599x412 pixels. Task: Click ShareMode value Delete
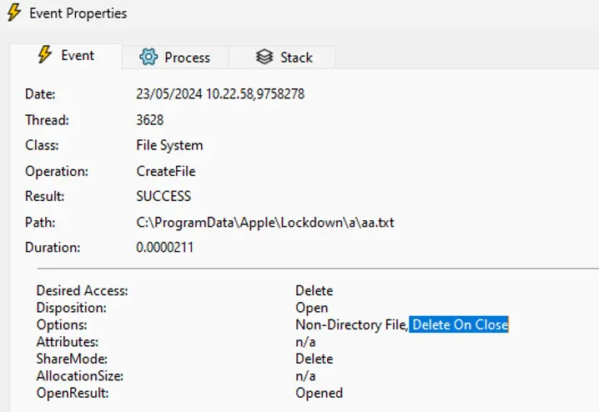point(315,359)
